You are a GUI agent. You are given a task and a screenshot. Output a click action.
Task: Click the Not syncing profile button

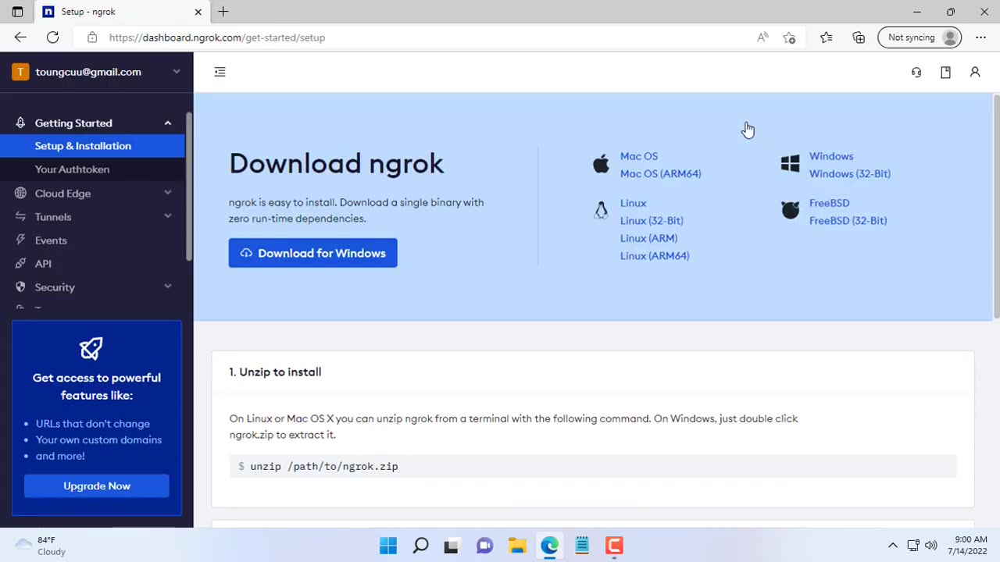click(x=920, y=37)
